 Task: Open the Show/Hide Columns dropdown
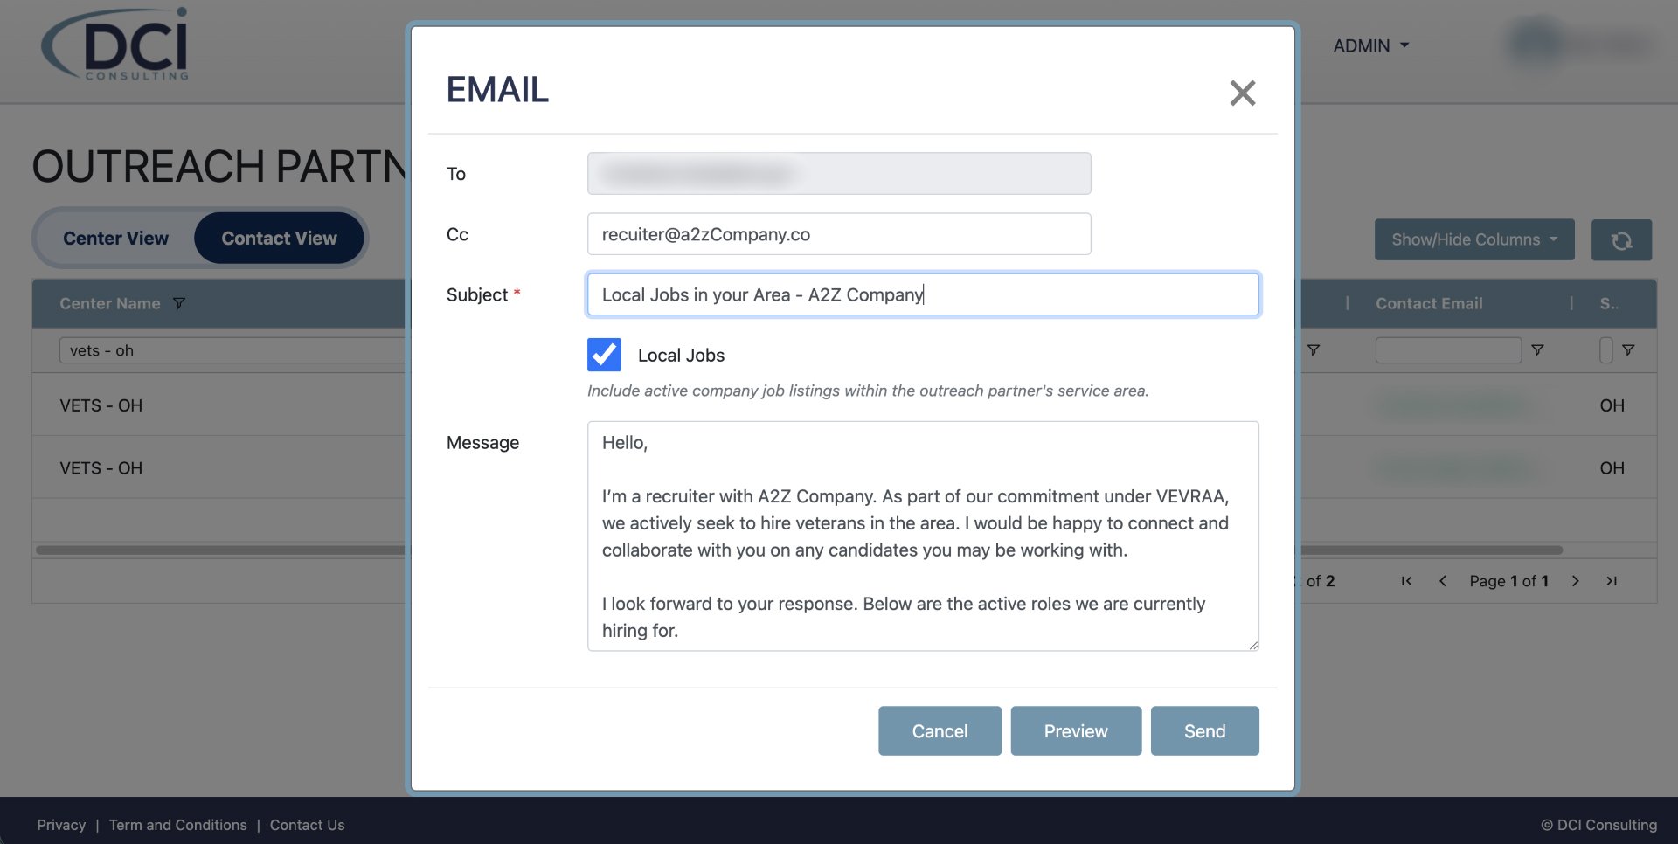click(1474, 239)
